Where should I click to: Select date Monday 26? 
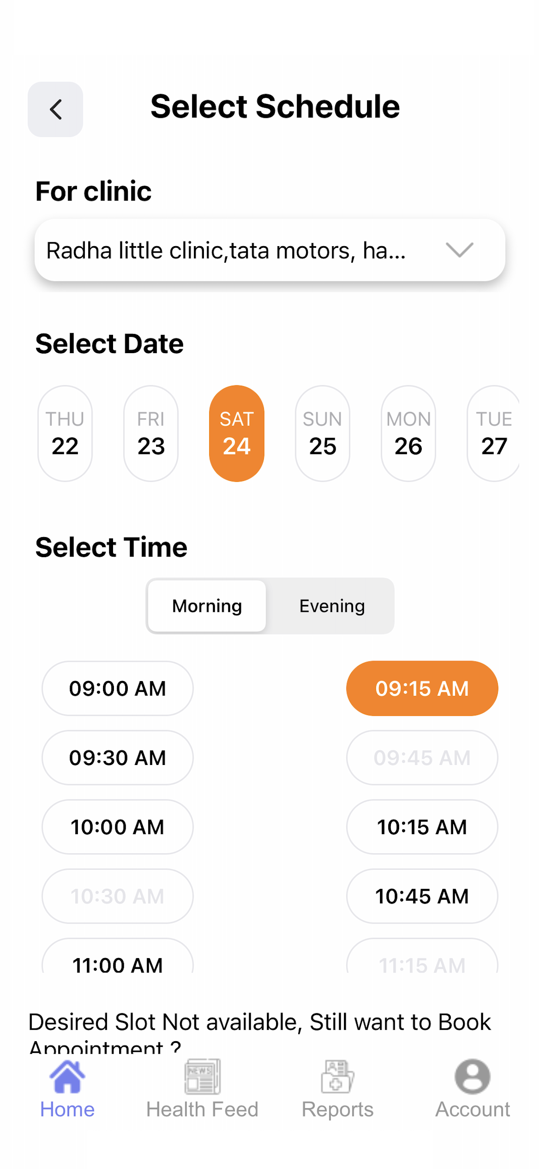(x=408, y=434)
